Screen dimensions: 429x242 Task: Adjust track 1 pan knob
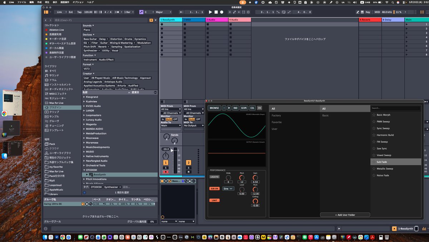pos(166,156)
